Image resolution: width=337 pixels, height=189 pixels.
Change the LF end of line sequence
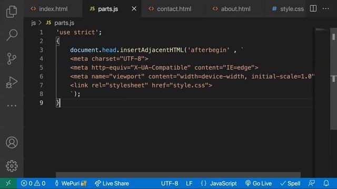coord(189,183)
